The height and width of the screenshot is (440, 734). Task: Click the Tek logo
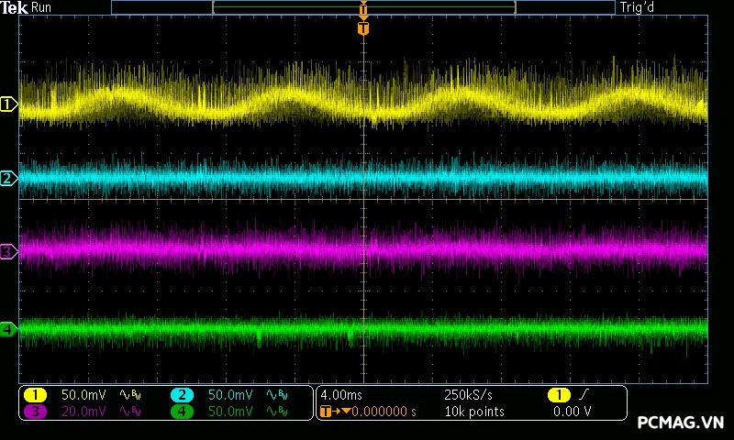tap(15, 7)
